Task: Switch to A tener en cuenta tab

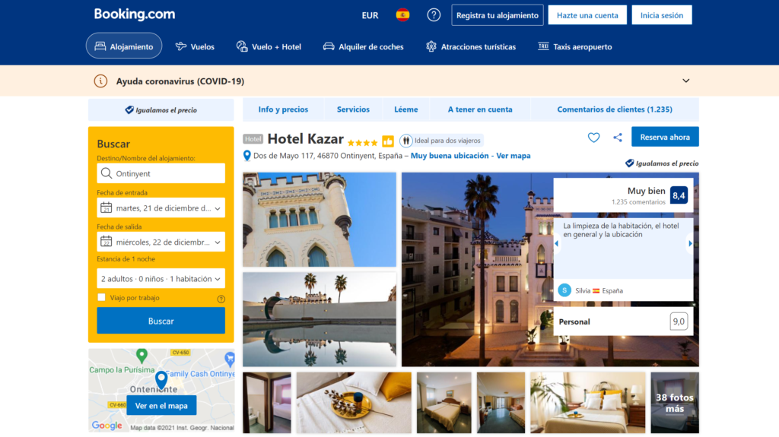Action: pyautogui.click(x=480, y=109)
